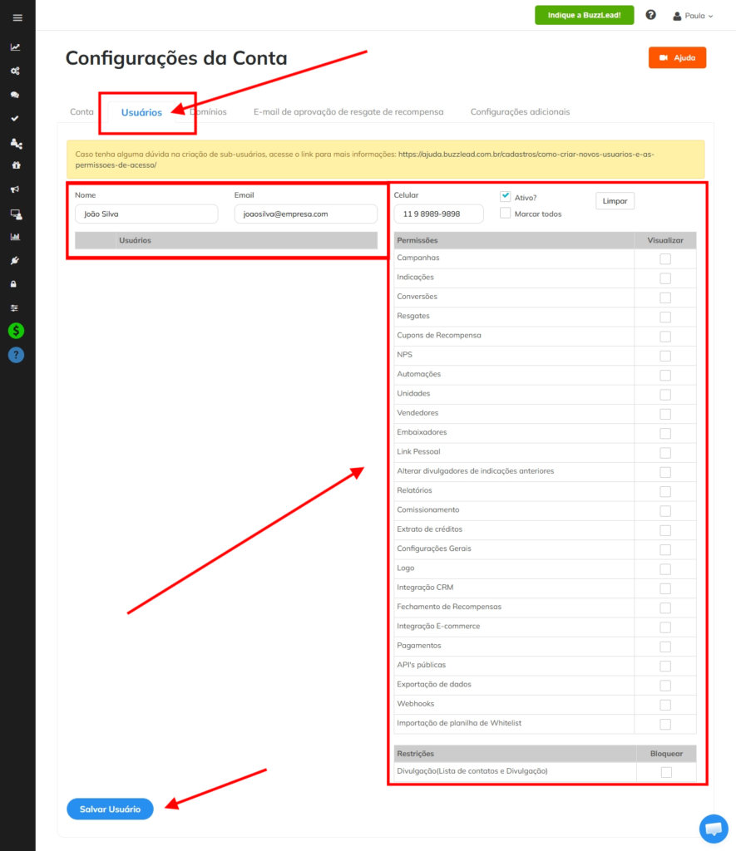Click the Indique a BuzzLead! button
The image size is (736, 851).
(585, 15)
